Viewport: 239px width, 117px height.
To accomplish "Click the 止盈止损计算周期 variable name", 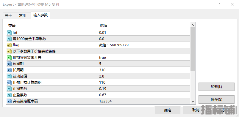I will [x=27, y=83].
